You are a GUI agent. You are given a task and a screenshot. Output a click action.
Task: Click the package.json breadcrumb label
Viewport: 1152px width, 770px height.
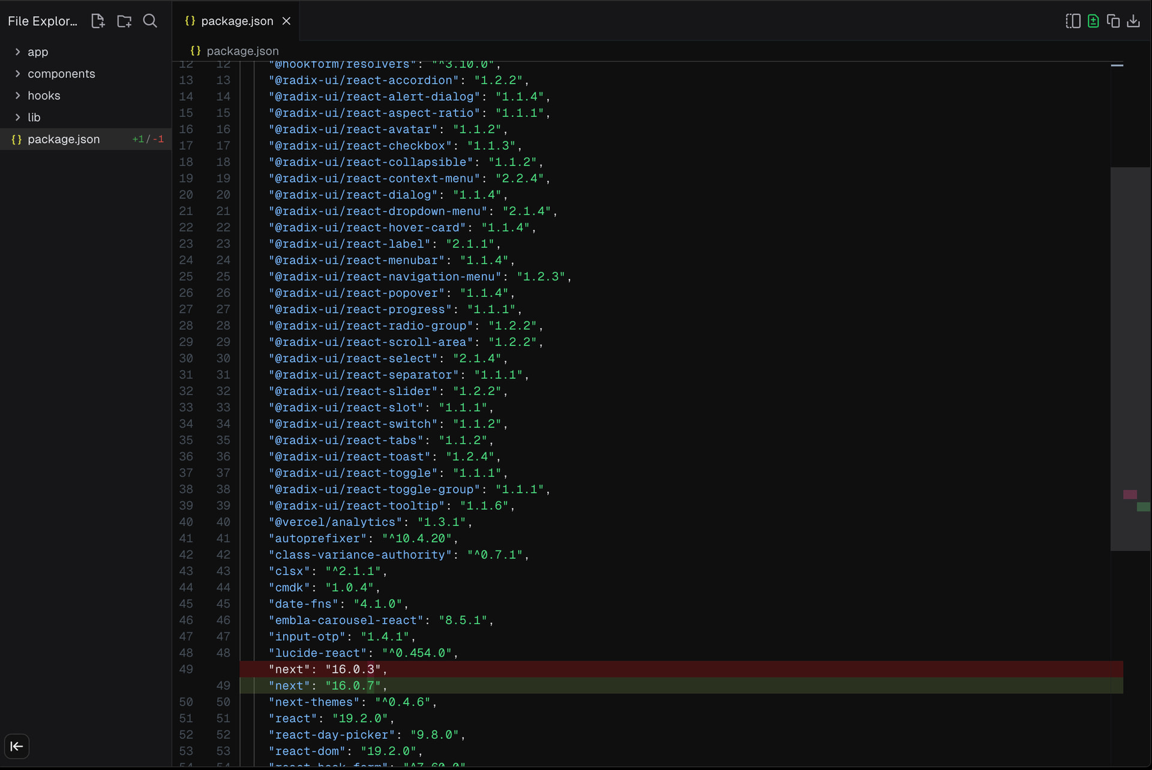242,51
